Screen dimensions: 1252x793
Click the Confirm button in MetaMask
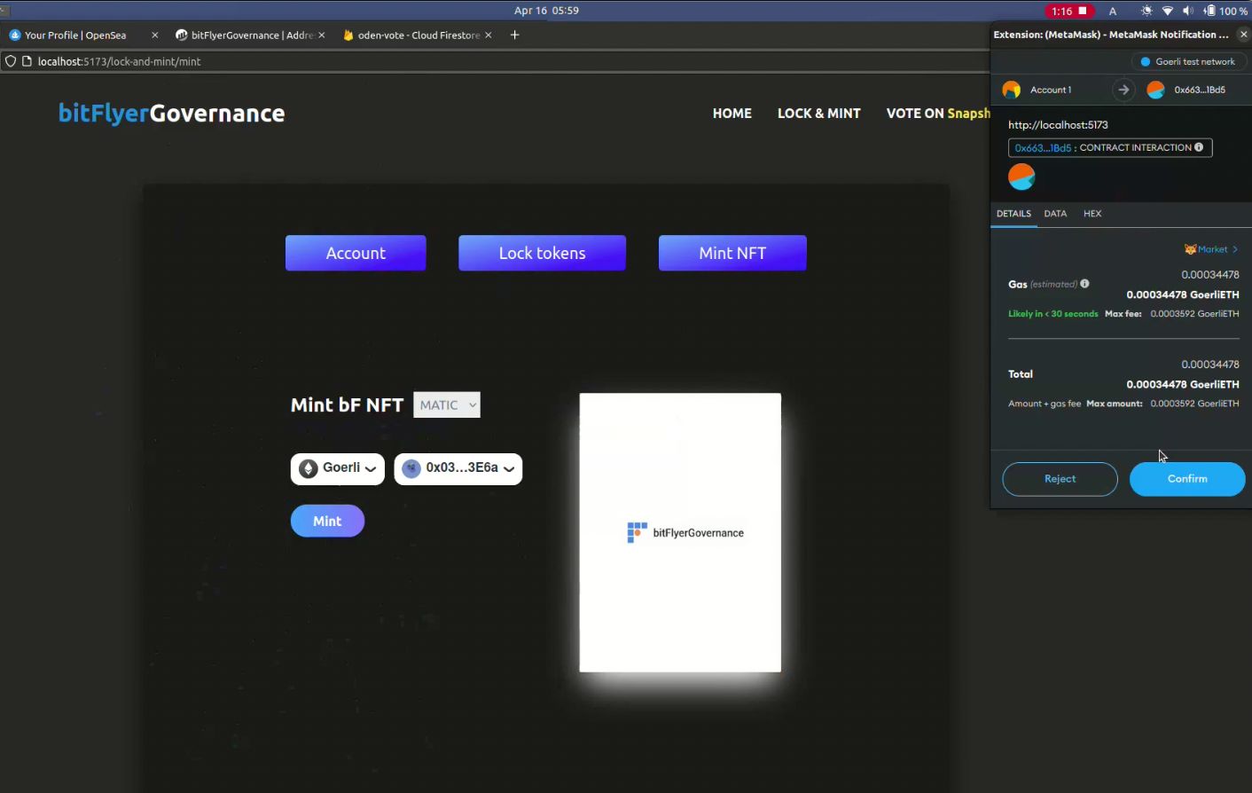click(1187, 479)
